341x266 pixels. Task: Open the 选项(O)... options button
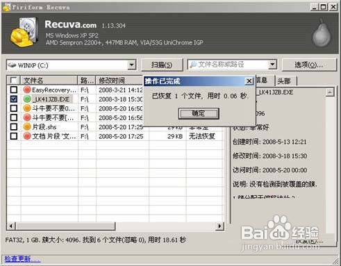(x=309, y=65)
